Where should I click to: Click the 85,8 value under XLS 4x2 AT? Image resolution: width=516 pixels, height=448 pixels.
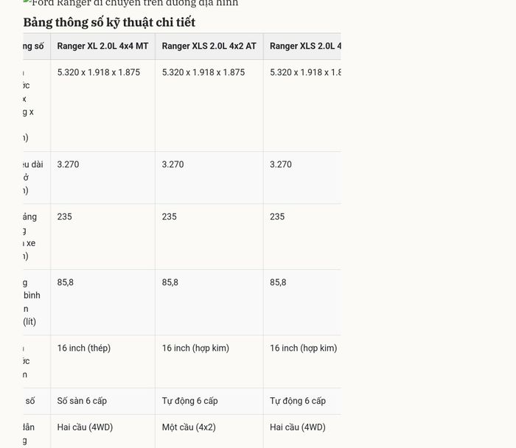(x=170, y=282)
